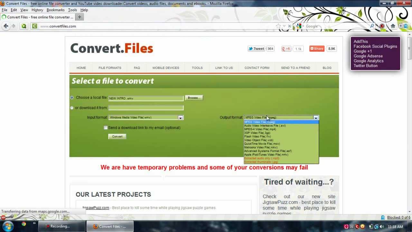Stop loading with the X icon
This screenshot has height=232, width=412.
289,26
